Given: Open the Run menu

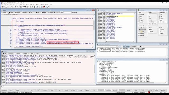Looking at the screenshot, I should 17,5.
